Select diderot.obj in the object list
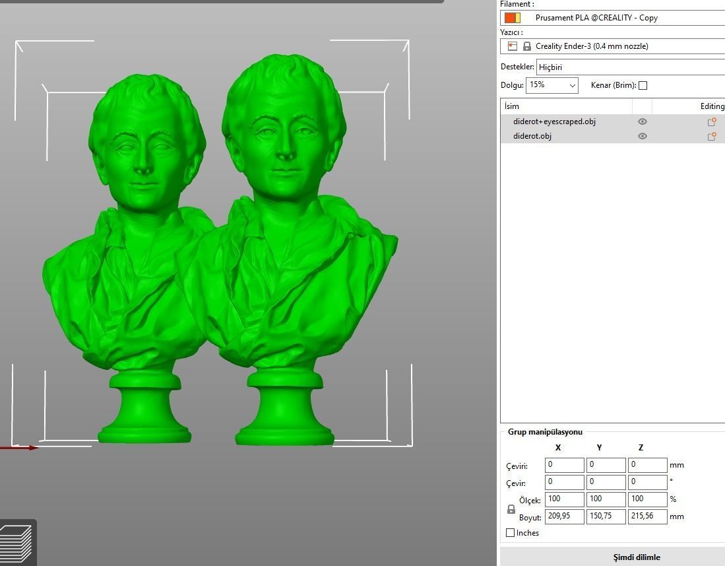The width and height of the screenshot is (725, 566). pyautogui.click(x=532, y=136)
